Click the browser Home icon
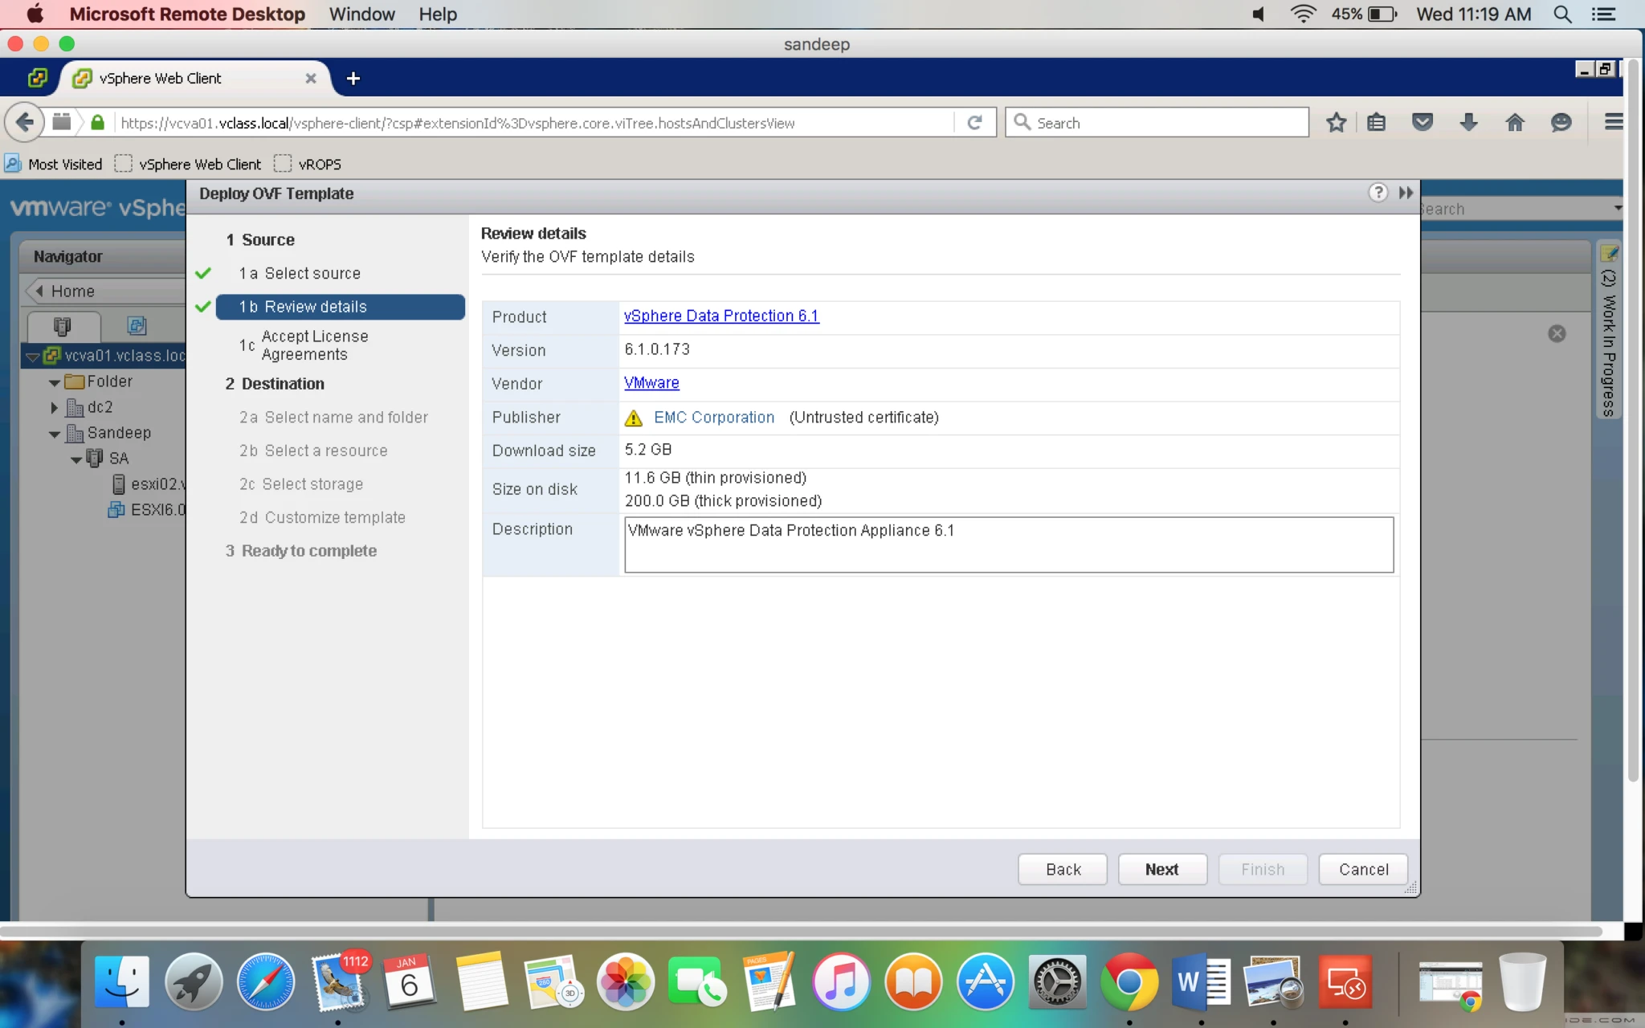 tap(1515, 122)
